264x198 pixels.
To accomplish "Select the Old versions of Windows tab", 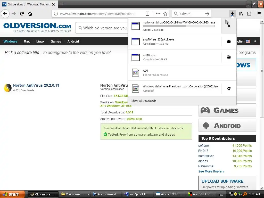I will click(29, 4).
